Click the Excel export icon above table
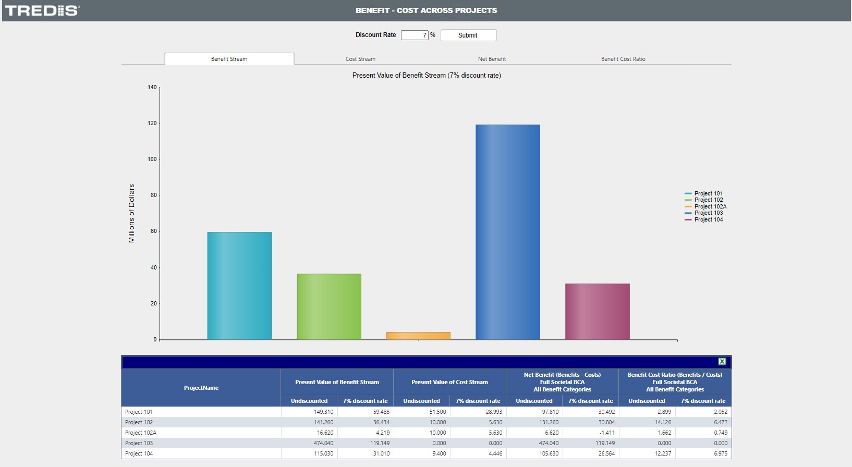Viewport: 852px width, 467px height. [x=722, y=362]
